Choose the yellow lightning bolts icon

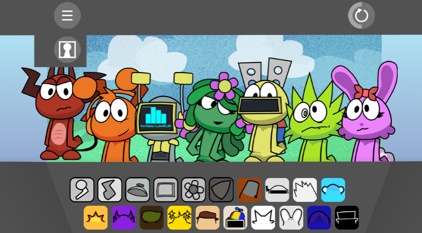[179, 217]
